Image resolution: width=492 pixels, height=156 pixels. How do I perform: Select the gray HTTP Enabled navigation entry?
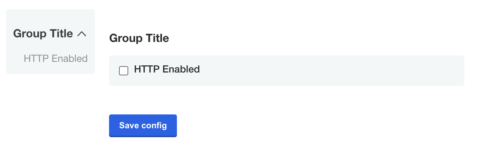coord(55,58)
